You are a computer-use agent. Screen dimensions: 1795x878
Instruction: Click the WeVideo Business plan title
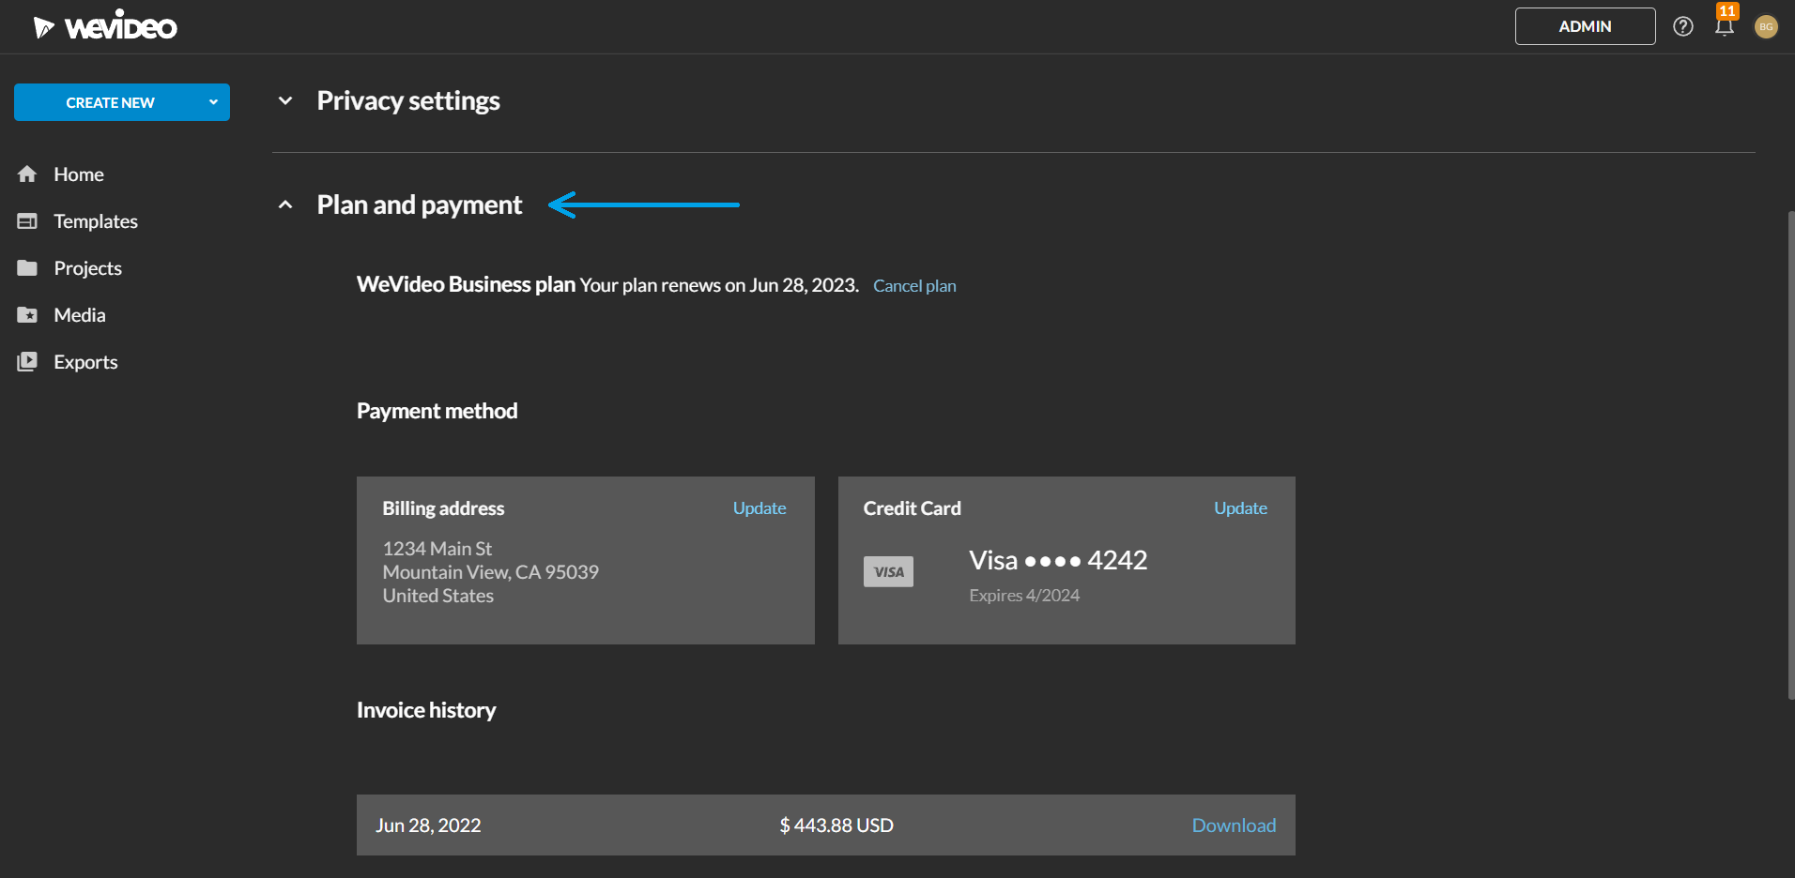click(x=466, y=284)
